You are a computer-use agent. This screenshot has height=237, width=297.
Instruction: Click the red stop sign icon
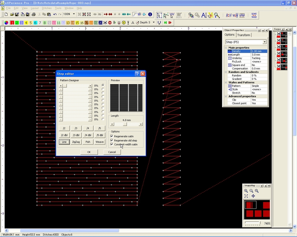click(x=110, y=23)
